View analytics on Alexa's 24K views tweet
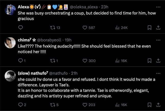Screen dimensions: 165x111 tap(117, 28)
